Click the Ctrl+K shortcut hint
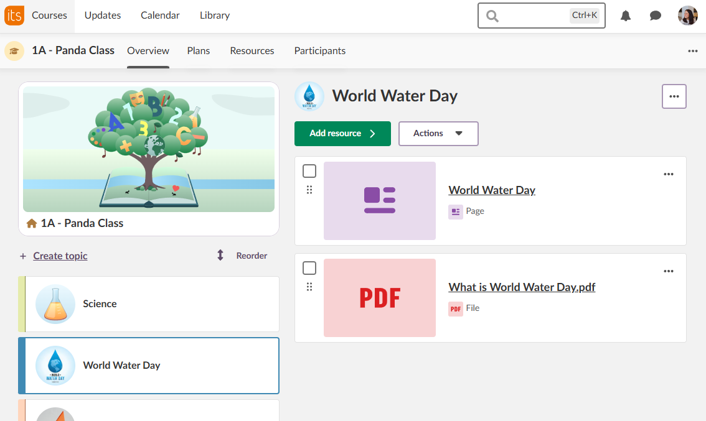706x421 pixels. tap(585, 16)
